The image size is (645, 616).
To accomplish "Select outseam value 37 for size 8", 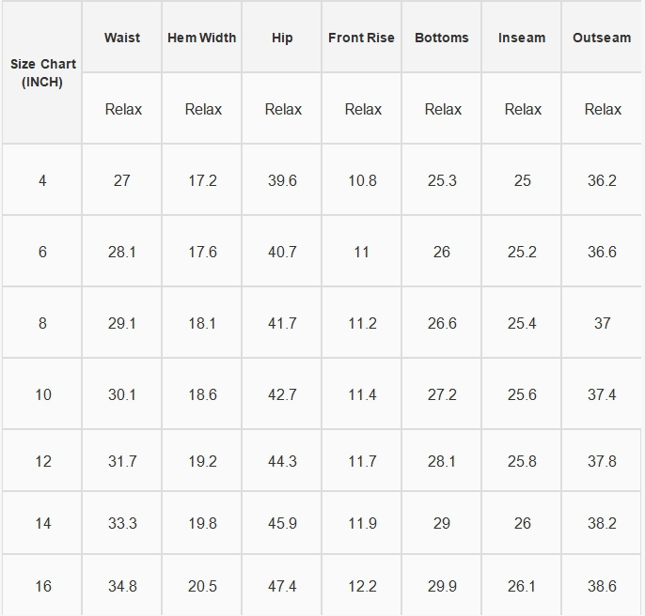I will click(x=602, y=323).
